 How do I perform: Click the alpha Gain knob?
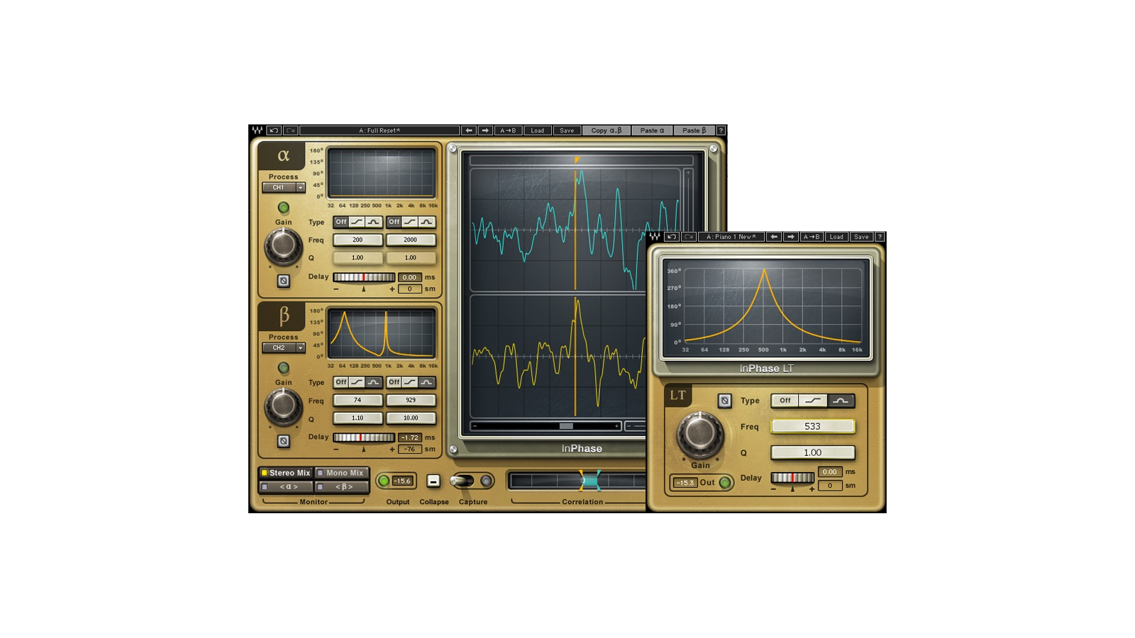pyautogui.click(x=283, y=246)
